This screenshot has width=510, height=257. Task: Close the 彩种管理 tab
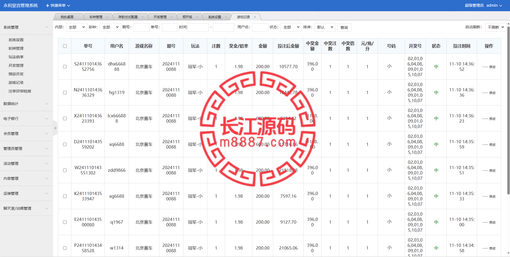point(107,17)
